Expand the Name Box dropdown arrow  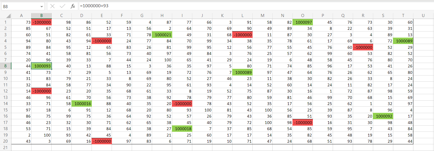[42, 6]
